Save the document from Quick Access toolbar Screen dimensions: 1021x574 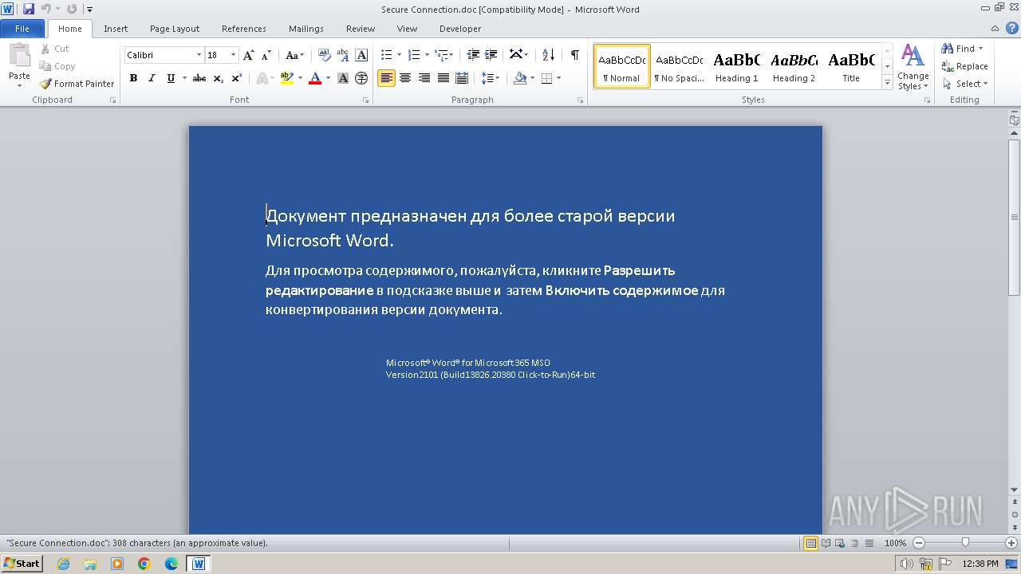(x=28, y=9)
